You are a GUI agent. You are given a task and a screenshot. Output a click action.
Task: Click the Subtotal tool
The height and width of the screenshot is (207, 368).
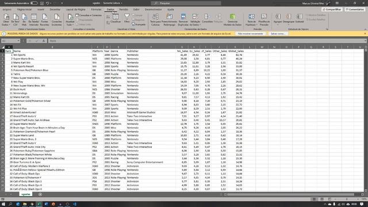click(300, 18)
